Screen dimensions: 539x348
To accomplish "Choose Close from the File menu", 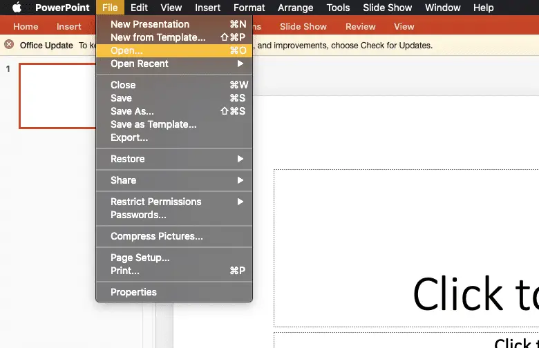I will (x=174, y=85).
